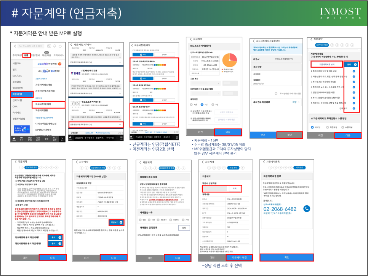Click 확인 on the 자문사투자자정보확인서 screen

coord(290,135)
